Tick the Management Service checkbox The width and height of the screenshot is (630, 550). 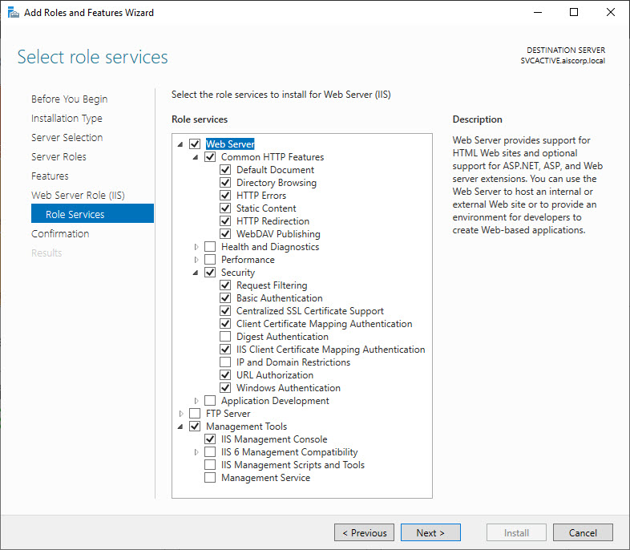coord(210,478)
